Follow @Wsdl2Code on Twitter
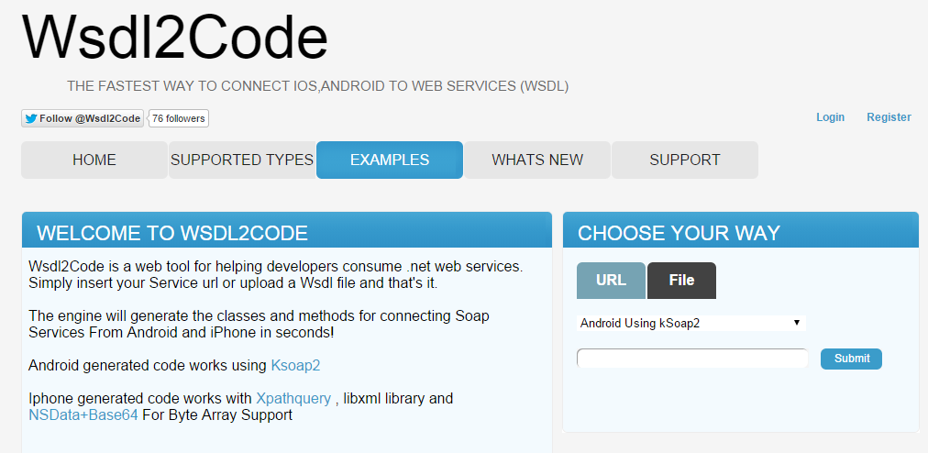 coord(83,118)
